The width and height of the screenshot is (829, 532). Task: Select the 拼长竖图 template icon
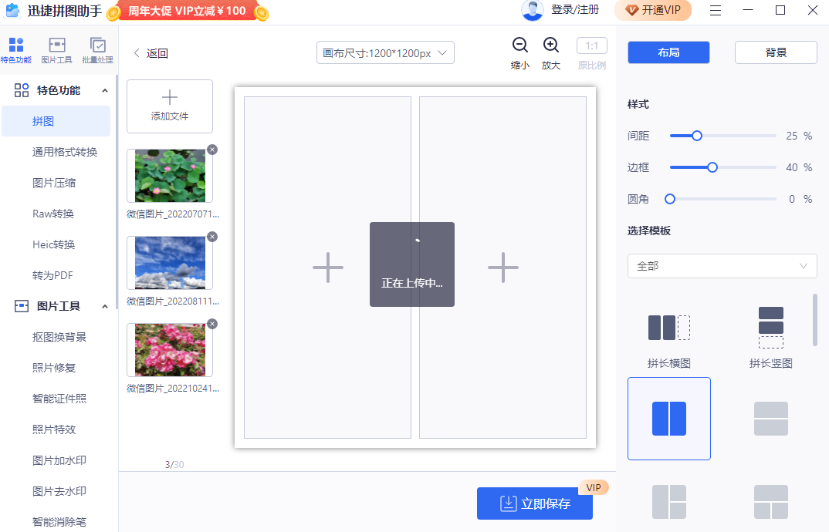tap(770, 327)
